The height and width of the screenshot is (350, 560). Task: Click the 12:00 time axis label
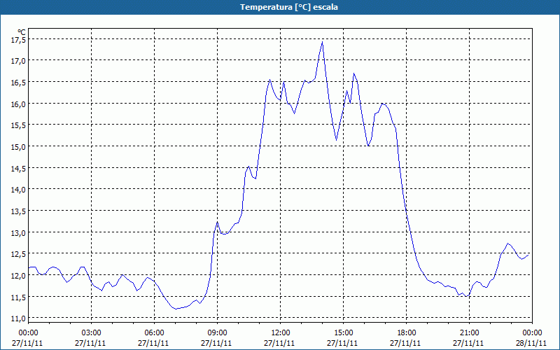coord(281,333)
